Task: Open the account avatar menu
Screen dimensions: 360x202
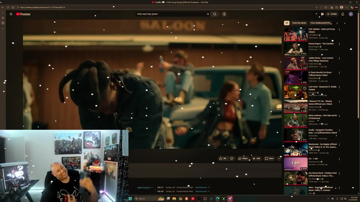Action: pos(351,14)
